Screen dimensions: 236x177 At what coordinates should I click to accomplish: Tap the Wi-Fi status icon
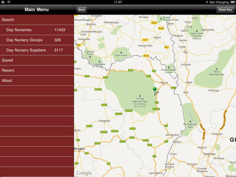(x=9, y=2)
